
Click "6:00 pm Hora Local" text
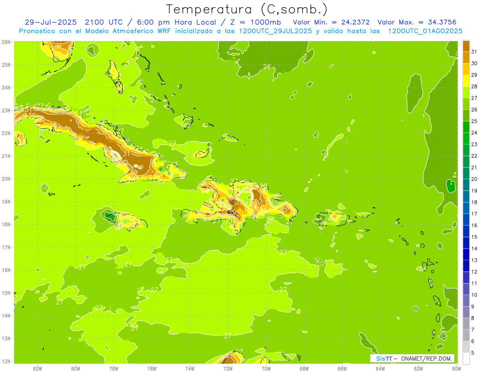[176, 22]
